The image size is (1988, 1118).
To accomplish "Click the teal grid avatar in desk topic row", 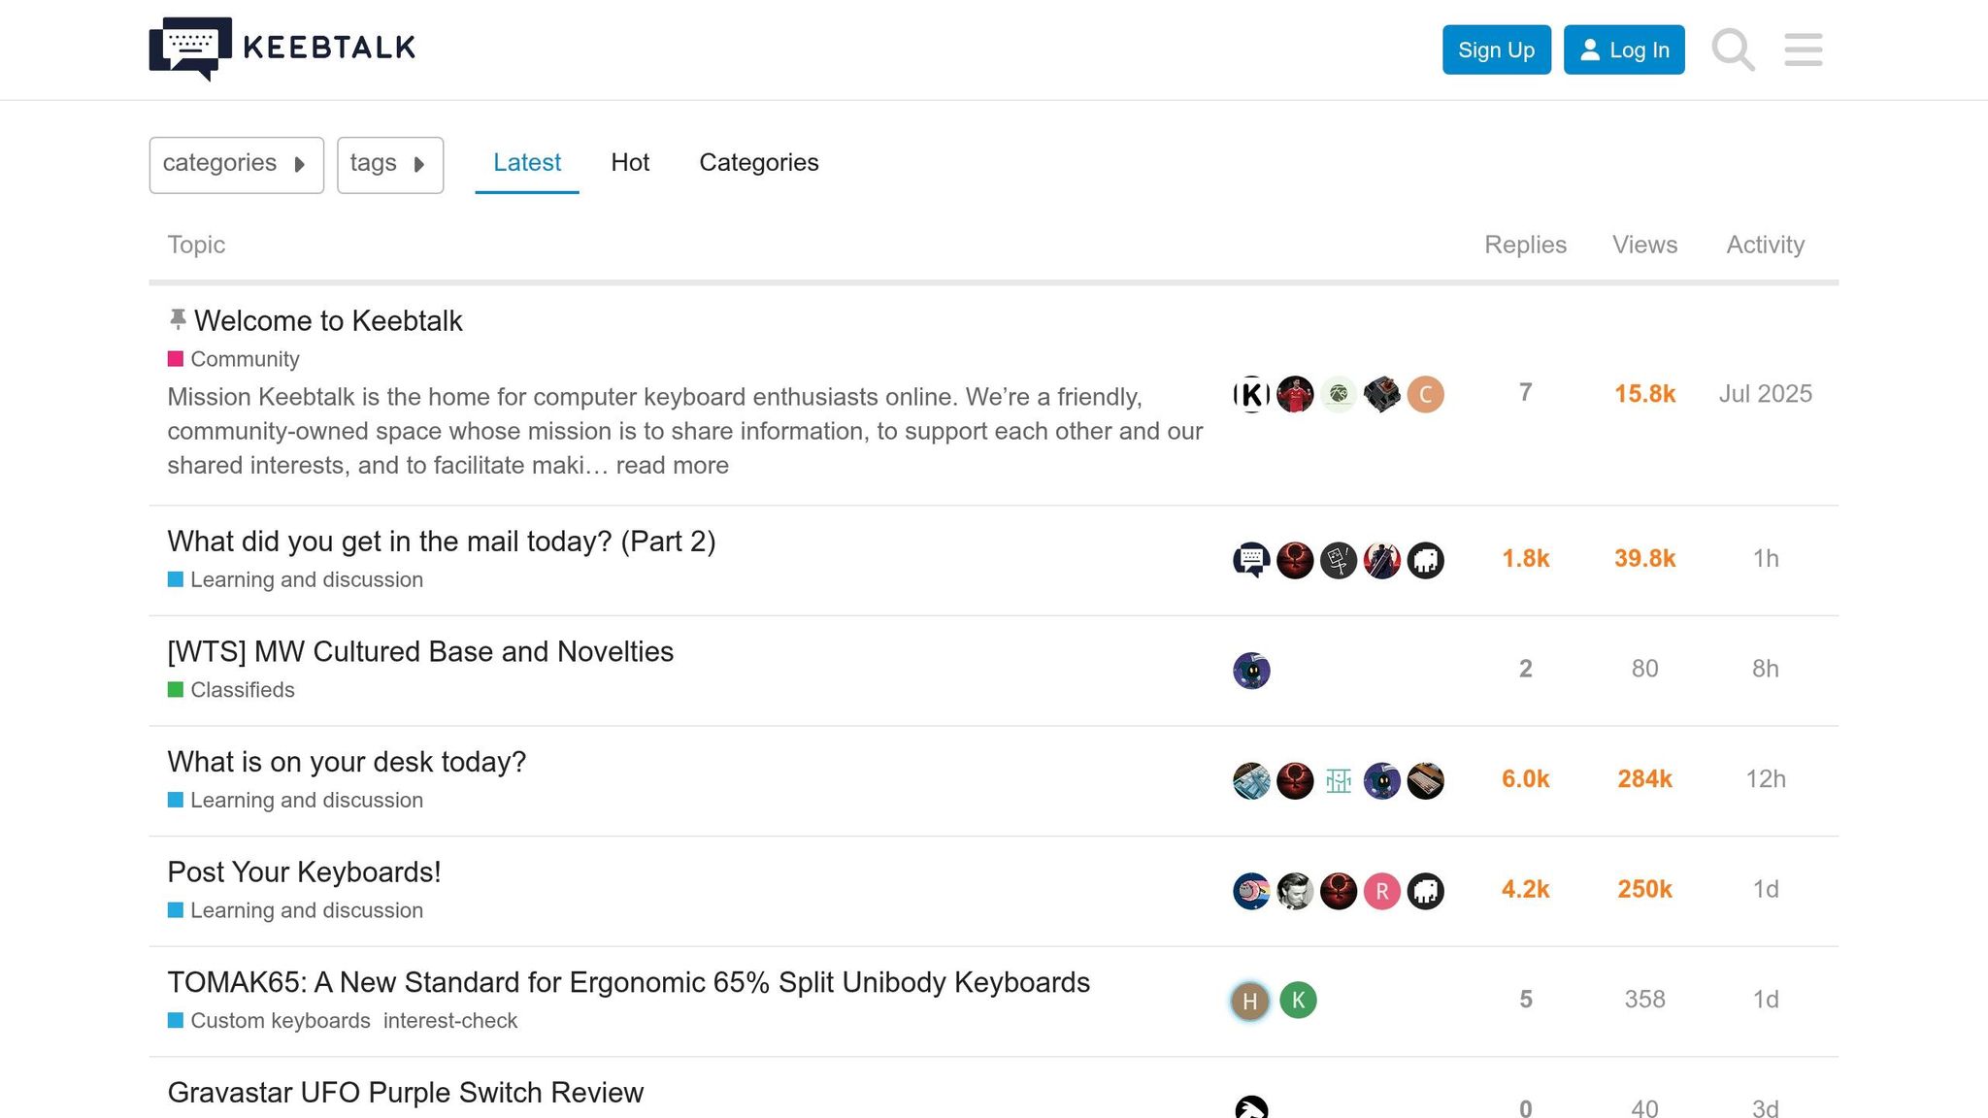I will (x=1339, y=780).
